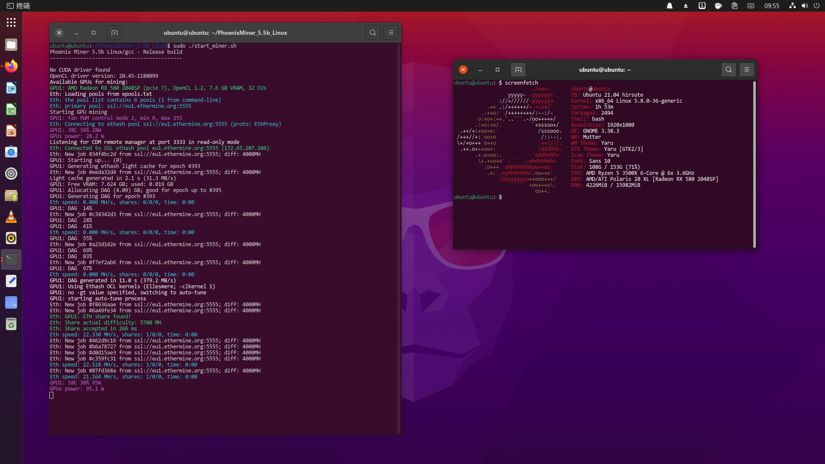
Task: Launch VLC media player from dock
Action: pyautogui.click(x=11, y=217)
